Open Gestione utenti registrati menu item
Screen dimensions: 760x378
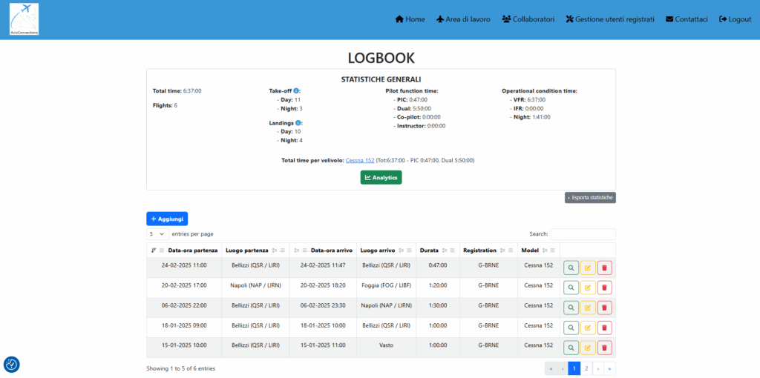point(609,19)
